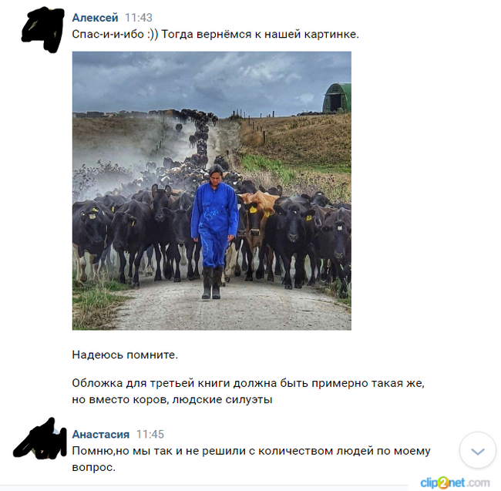Open Алексей's profile via name link

coord(95,17)
